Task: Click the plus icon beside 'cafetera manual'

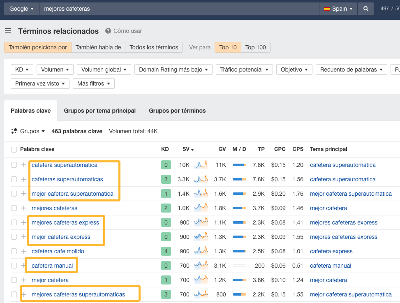Action: click(23, 265)
